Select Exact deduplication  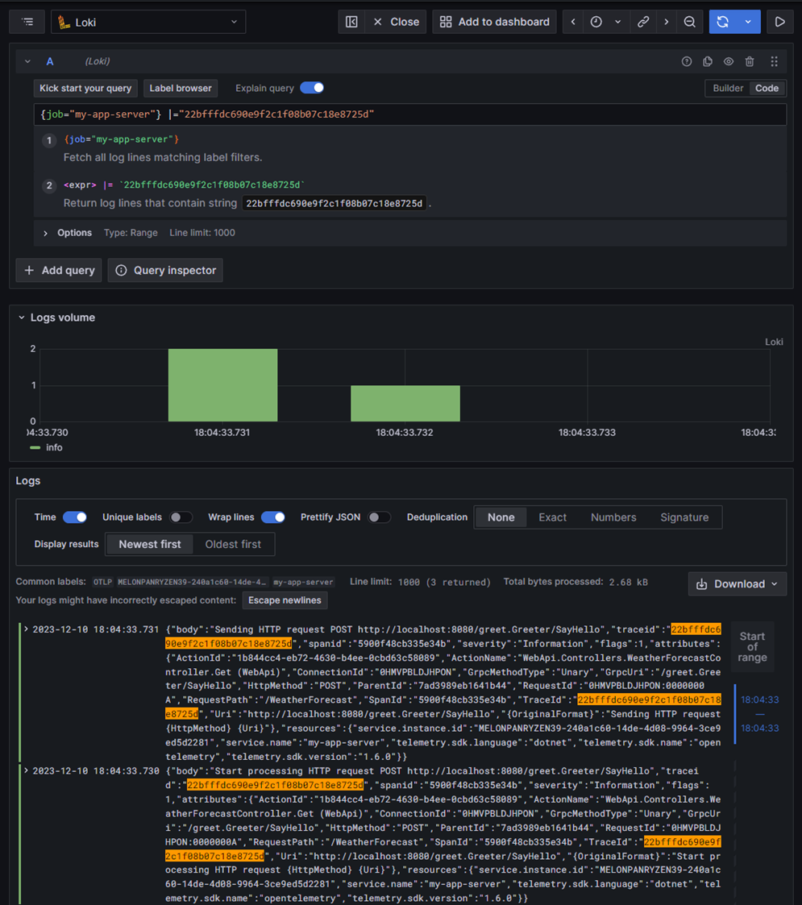(x=553, y=517)
